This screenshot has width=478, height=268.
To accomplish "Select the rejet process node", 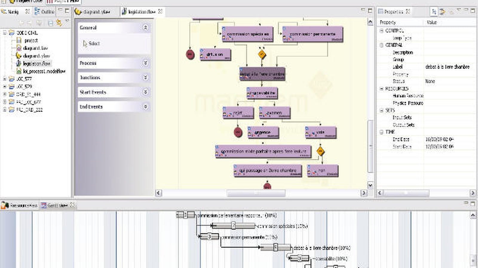I will point(238,113).
